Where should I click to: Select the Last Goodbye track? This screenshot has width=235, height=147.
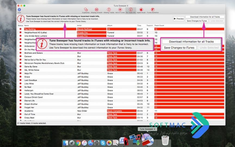30,80
